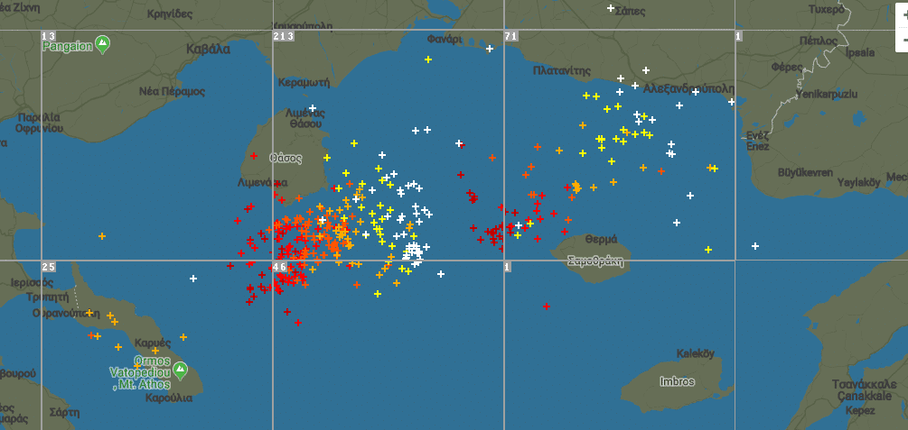This screenshot has width=908, height=430.
Task: Click the grid cell counter labeled 46
Action: point(279,267)
